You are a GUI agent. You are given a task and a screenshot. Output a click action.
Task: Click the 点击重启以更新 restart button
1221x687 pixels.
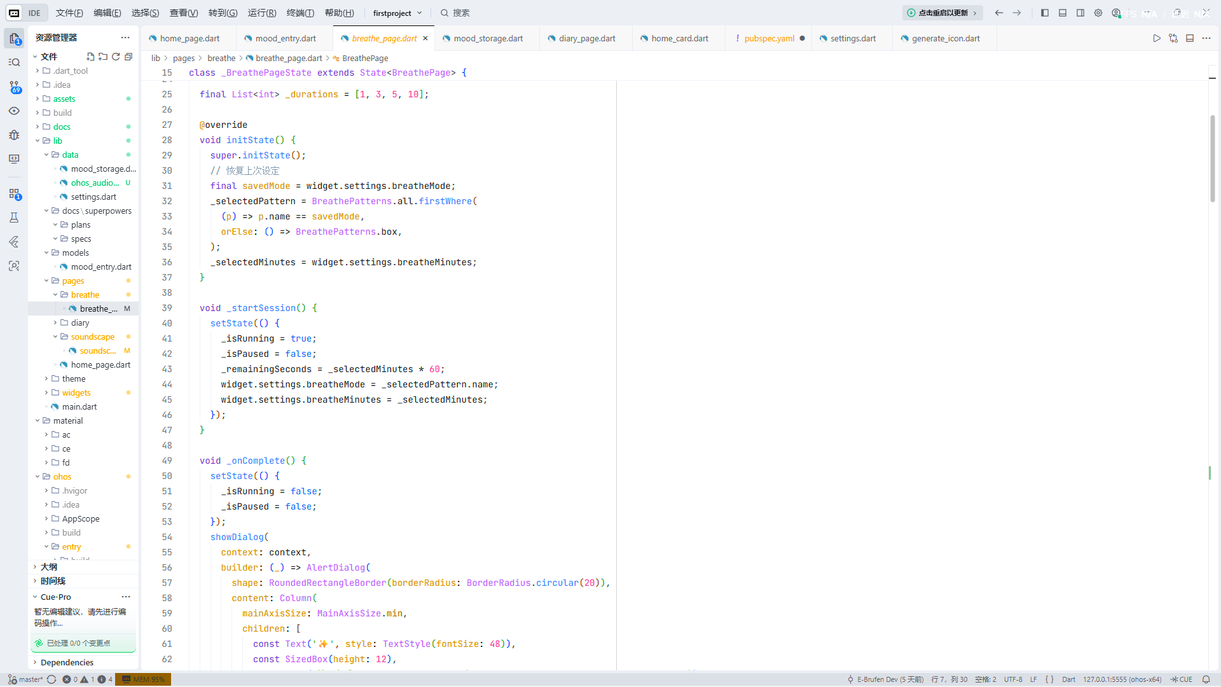pyautogui.click(x=942, y=13)
